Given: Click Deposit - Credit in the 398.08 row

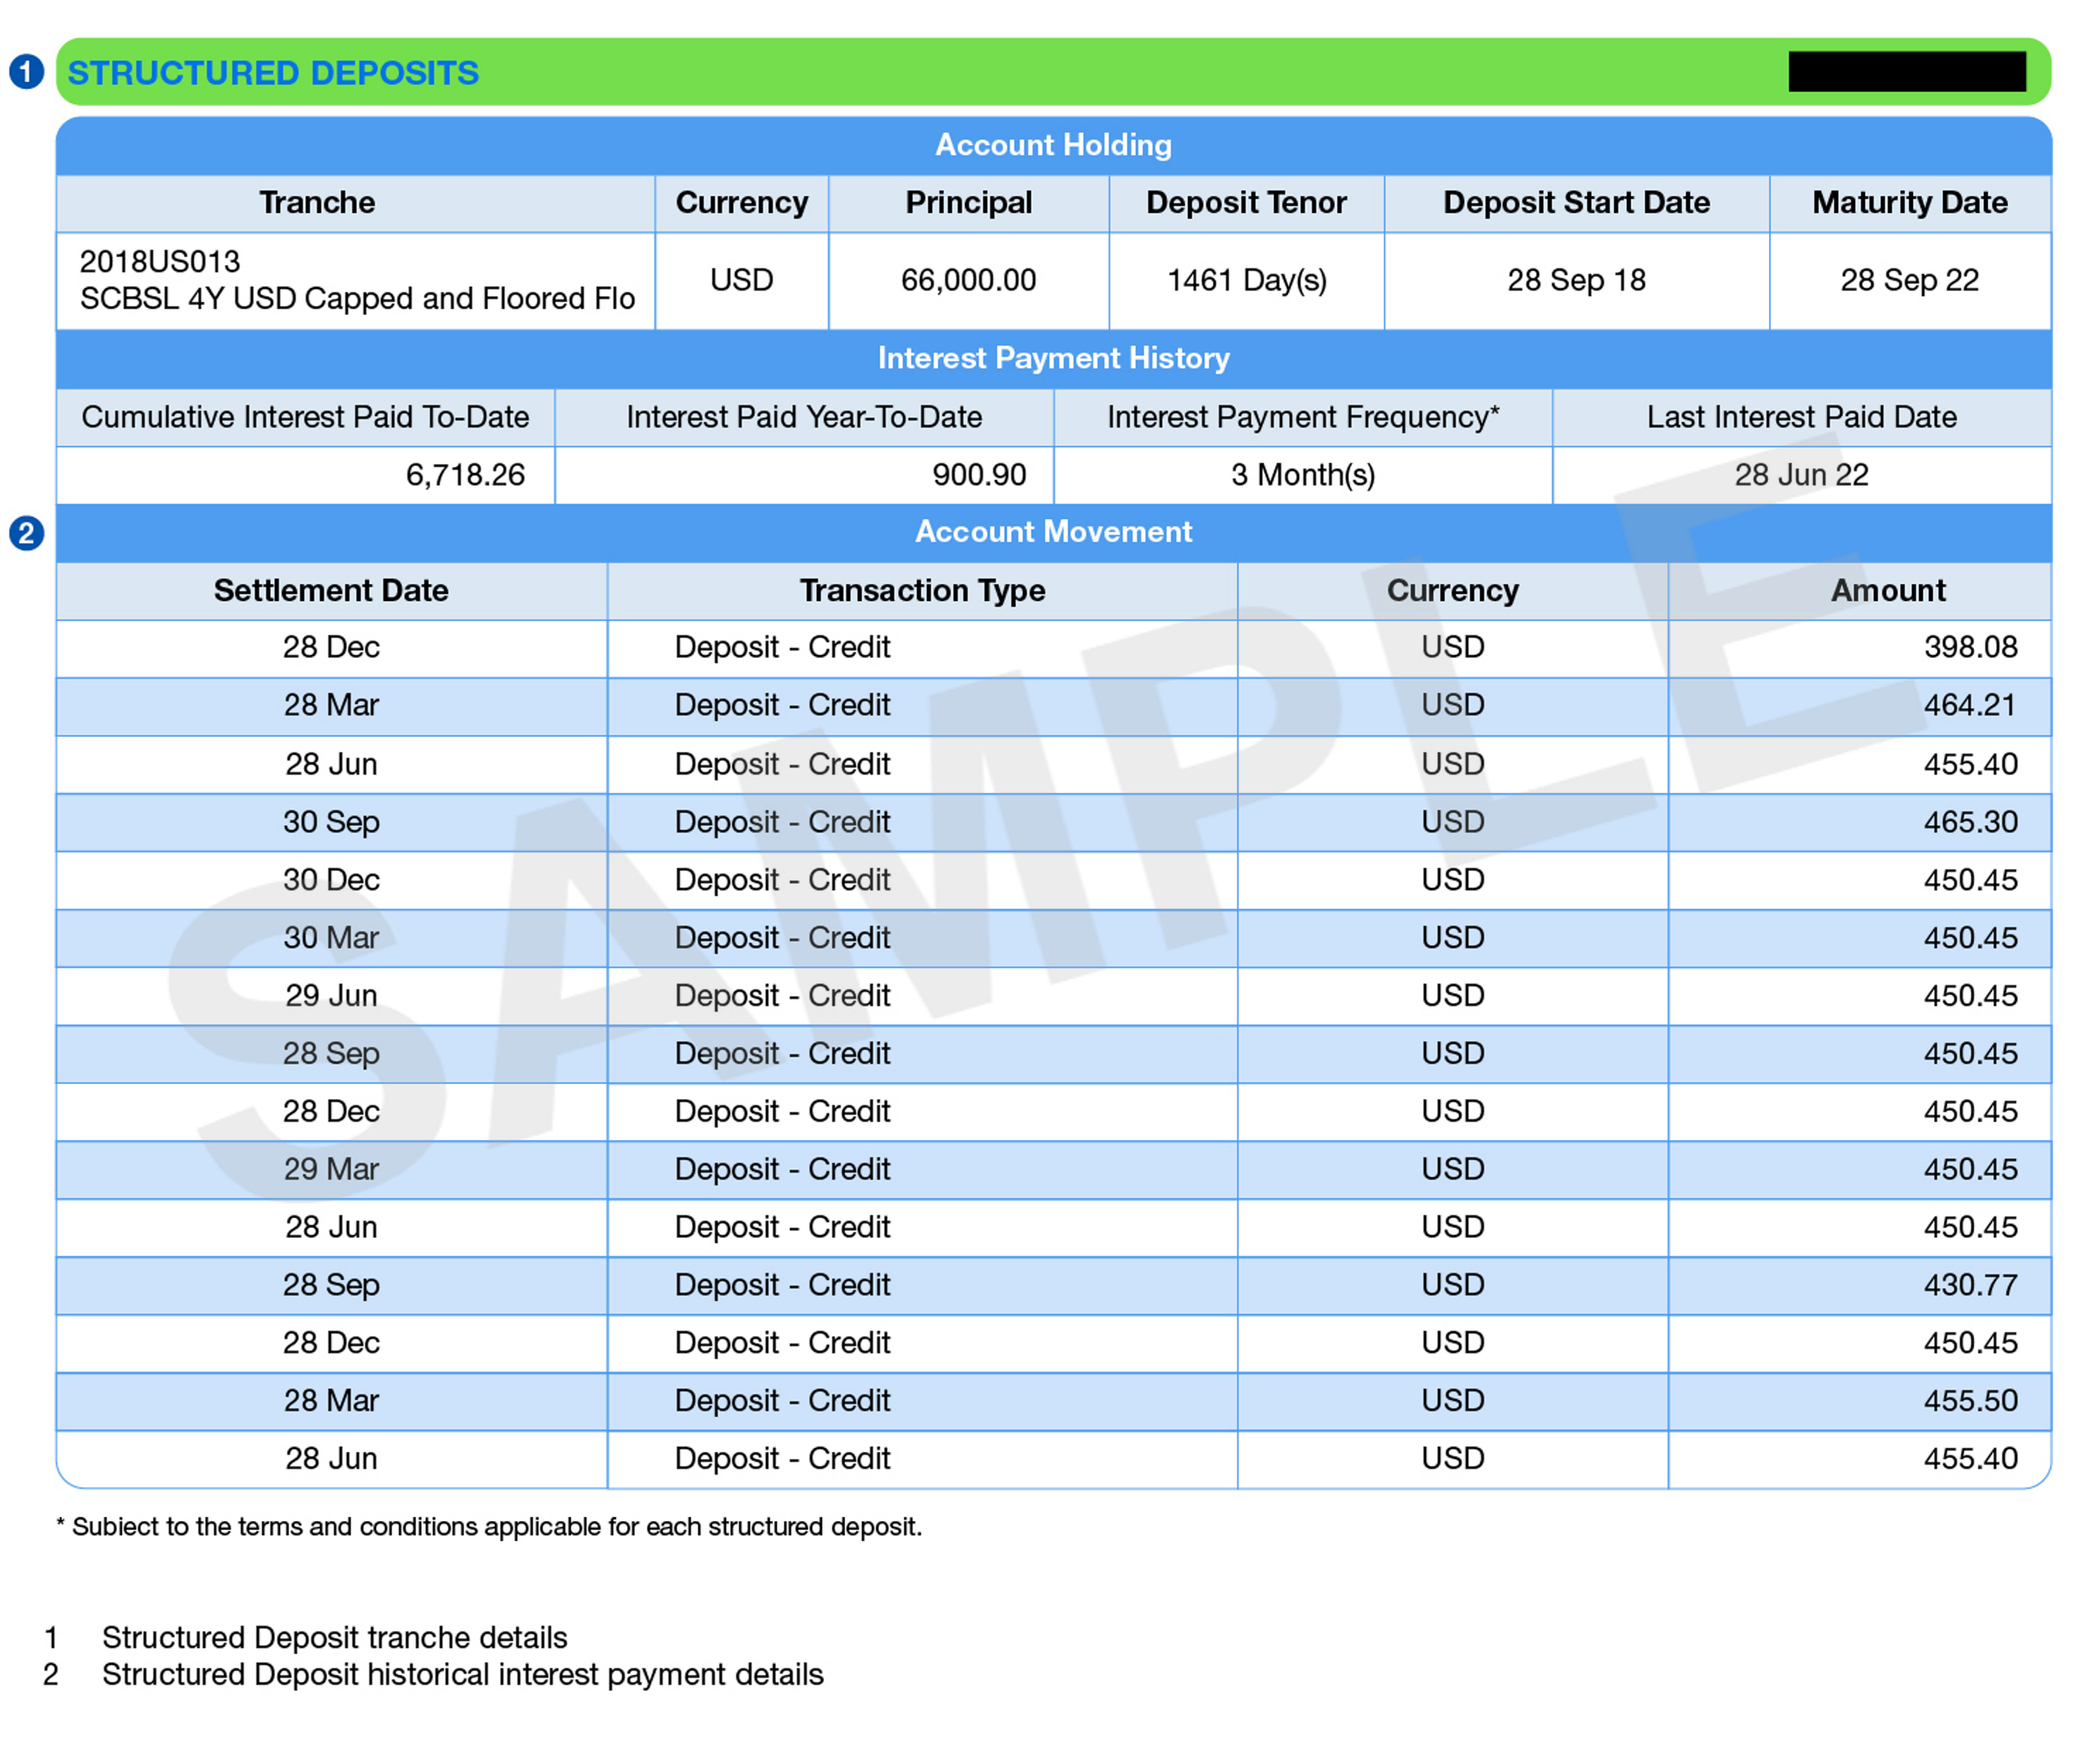Looking at the screenshot, I should coord(782,648).
